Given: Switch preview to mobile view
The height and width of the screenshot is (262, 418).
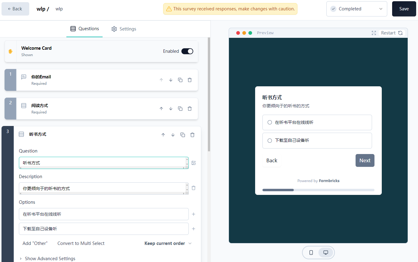Looking at the screenshot, I should coord(311,253).
